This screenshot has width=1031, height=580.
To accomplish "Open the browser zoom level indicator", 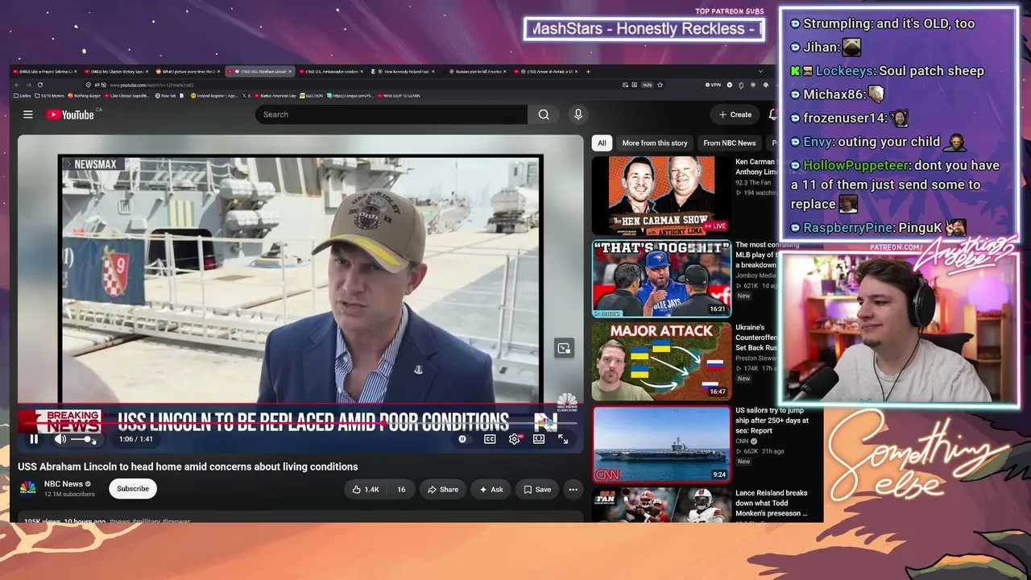I will [646, 85].
